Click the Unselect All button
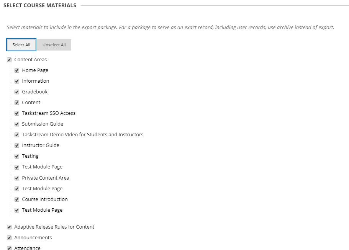The image size is (349, 250). (54, 45)
